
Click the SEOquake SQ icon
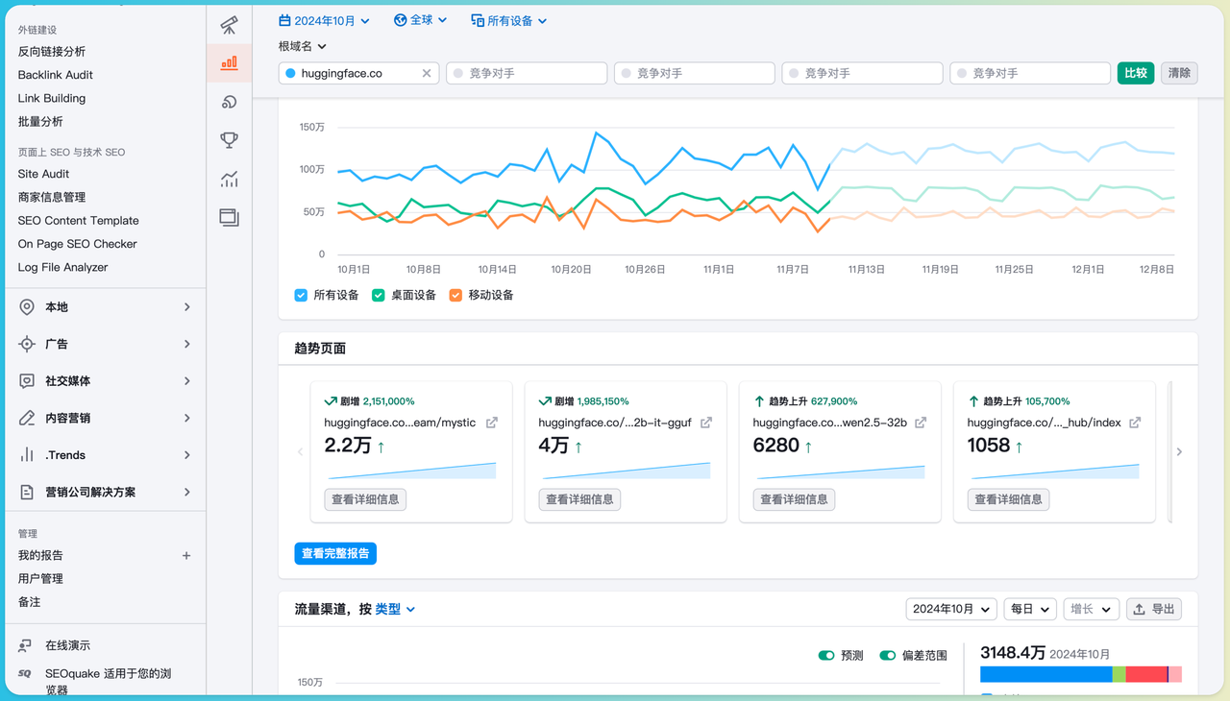[x=25, y=674]
